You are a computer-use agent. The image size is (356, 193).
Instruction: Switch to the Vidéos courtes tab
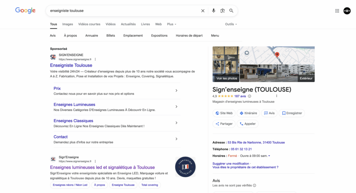click(89, 24)
